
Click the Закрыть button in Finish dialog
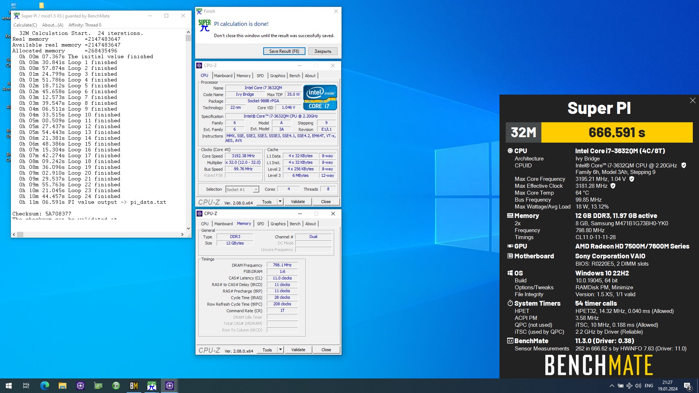tap(323, 51)
